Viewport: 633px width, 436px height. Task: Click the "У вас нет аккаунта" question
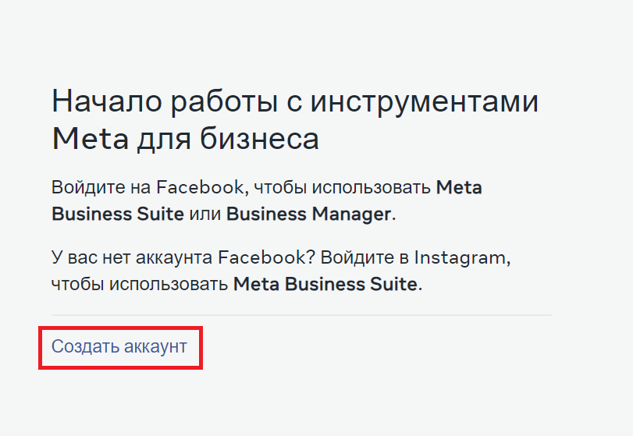pos(132,257)
